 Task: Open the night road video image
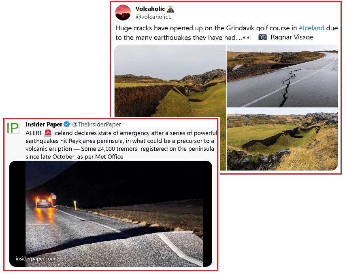pyautogui.click(x=111, y=214)
